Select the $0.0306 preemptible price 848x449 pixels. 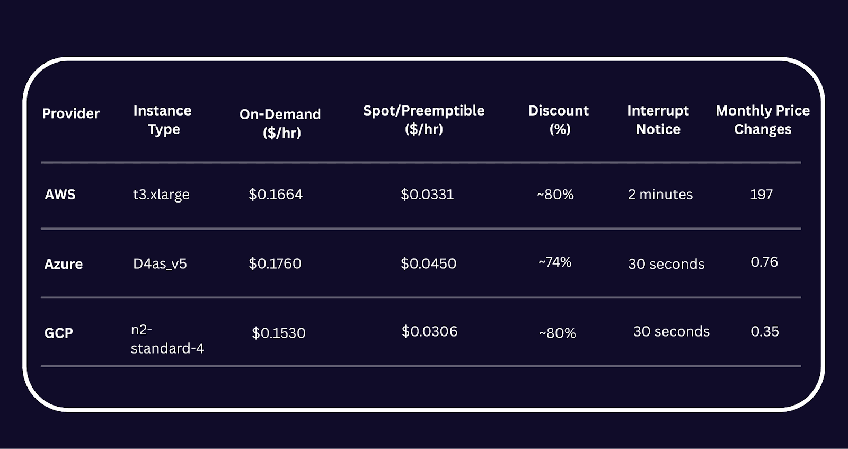click(429, 331)
